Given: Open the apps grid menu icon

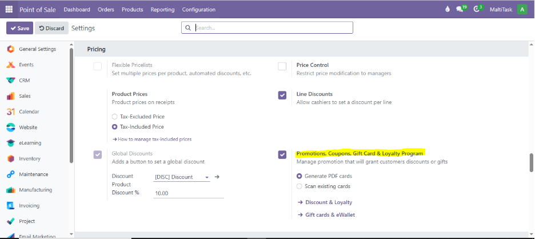Looking at the screenshot, I should tap(9, 10).
